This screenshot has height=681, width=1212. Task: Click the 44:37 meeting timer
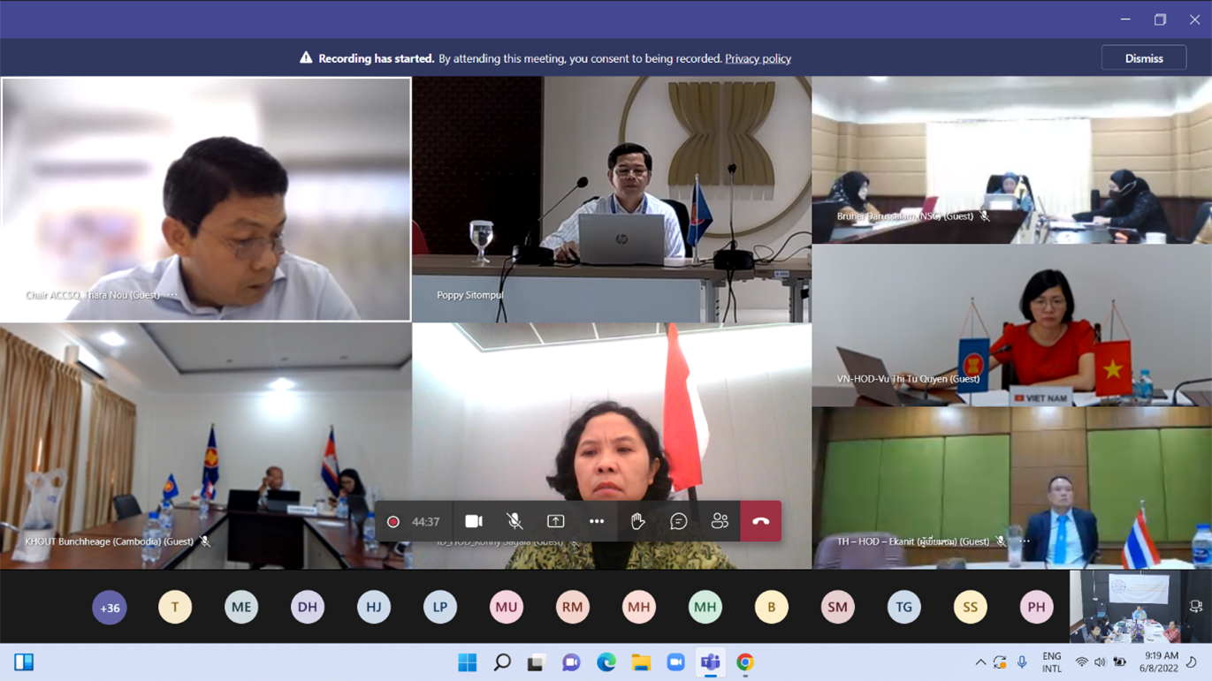(425, 522)
